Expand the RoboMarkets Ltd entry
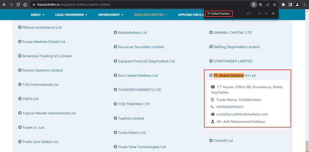This screenshot has height=152, width=309. [x=130, y=32]
